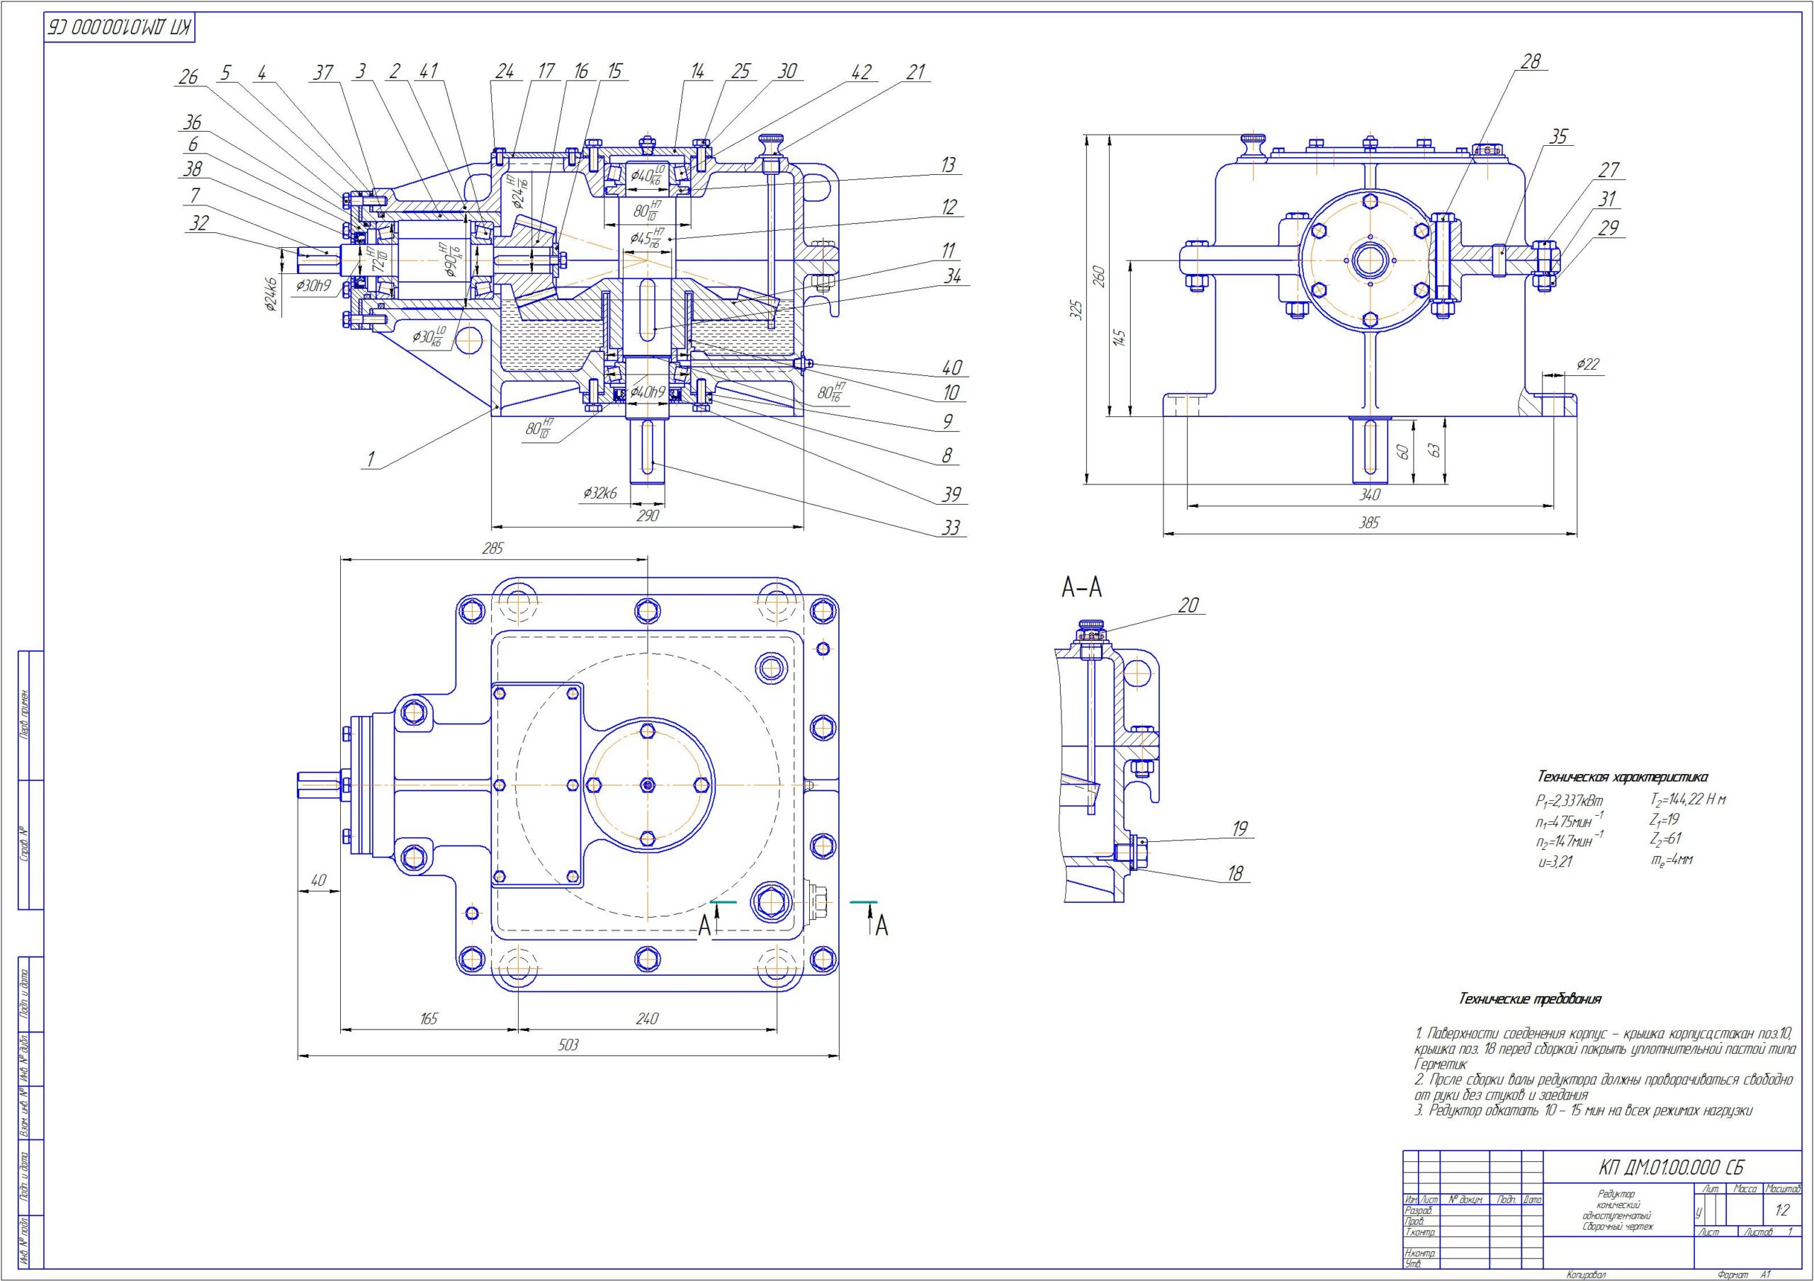
Task: Click the 385 base width dimension
Action: (1368, 523)
